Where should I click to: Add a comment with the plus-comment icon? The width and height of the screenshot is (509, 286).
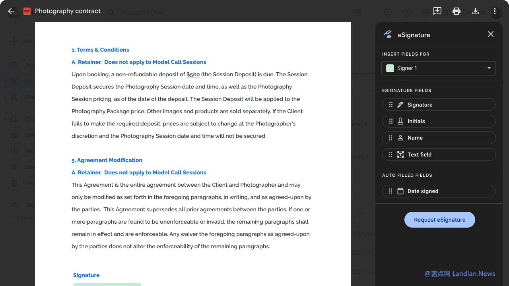point(437,11)
